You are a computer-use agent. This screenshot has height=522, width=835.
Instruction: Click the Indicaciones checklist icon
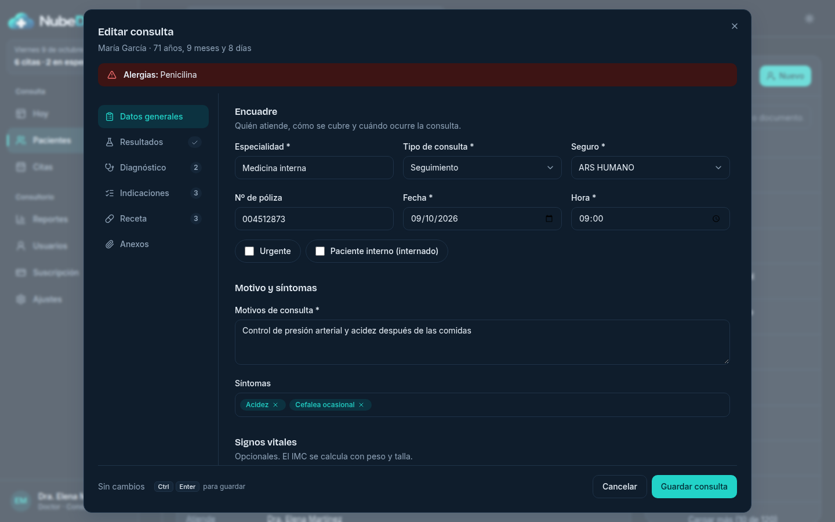[x=110, y=193]
